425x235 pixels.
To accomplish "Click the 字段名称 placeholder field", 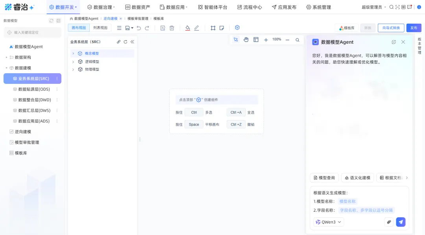I will (366, 210).
